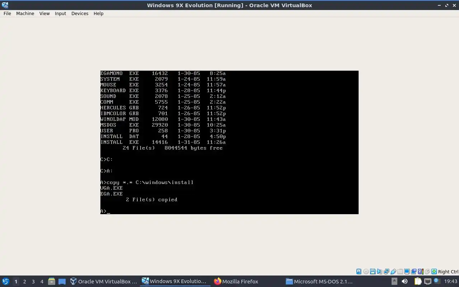Click the USER PRO directory row
The image size is (459, 287).
[x=163, y=131]
